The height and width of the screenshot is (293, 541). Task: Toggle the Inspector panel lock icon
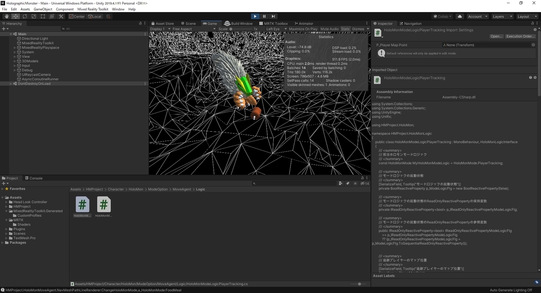pos(532,23)
